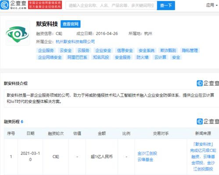Click the 融资历程 section heading

12,121
